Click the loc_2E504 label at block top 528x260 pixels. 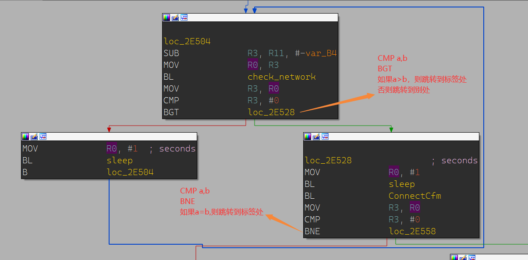187,42
